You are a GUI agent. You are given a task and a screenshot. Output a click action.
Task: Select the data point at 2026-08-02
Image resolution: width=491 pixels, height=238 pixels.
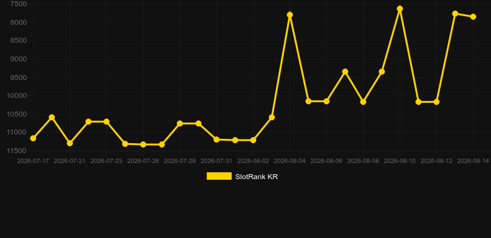point(253,140)
